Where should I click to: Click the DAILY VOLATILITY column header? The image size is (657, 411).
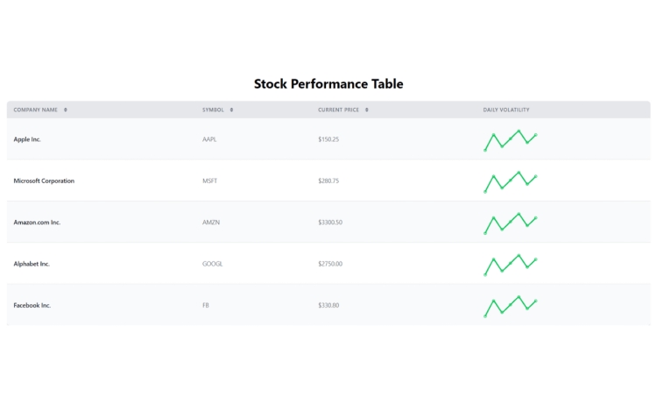coord(506,110)
